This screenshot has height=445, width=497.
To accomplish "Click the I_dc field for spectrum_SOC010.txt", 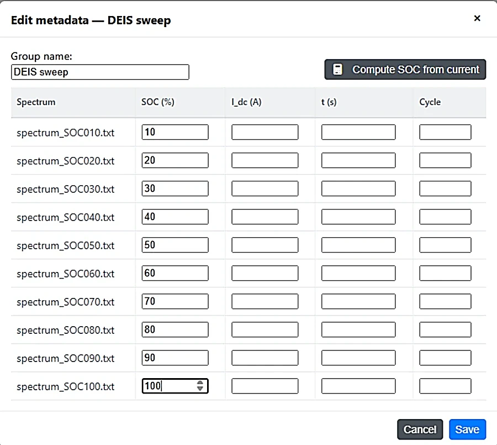I will [x=265, y=132].
